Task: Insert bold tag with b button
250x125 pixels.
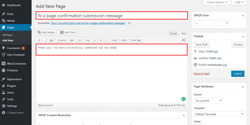Action: tap(39, 40)
